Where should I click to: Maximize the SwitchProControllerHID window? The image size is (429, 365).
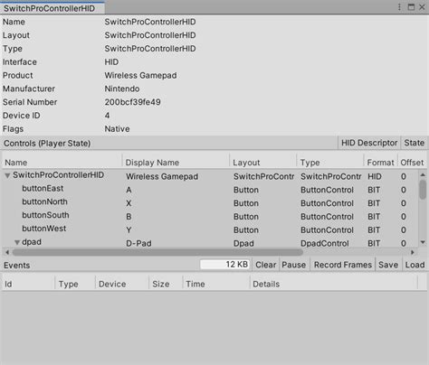411,7
